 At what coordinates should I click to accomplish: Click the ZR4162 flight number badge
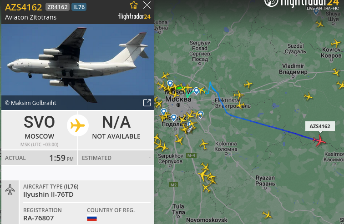pos(57,7)
